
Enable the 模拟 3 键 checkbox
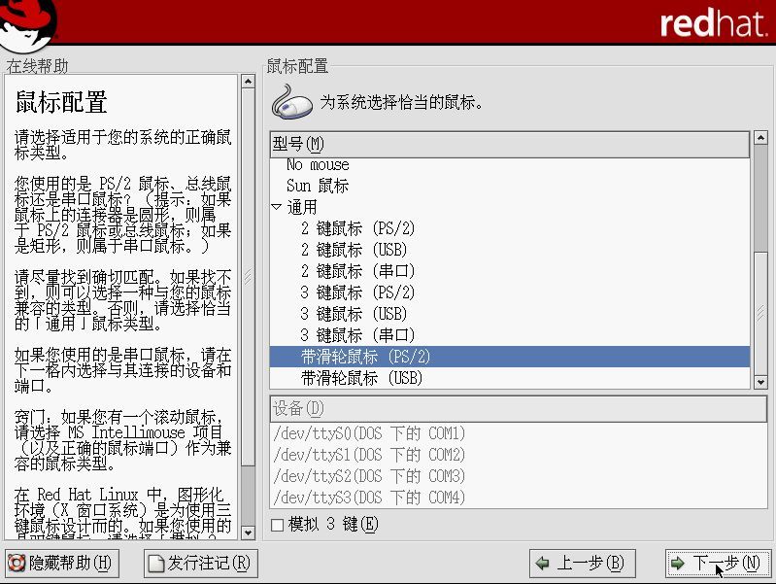pyautogui.click(x=278, y=525)
